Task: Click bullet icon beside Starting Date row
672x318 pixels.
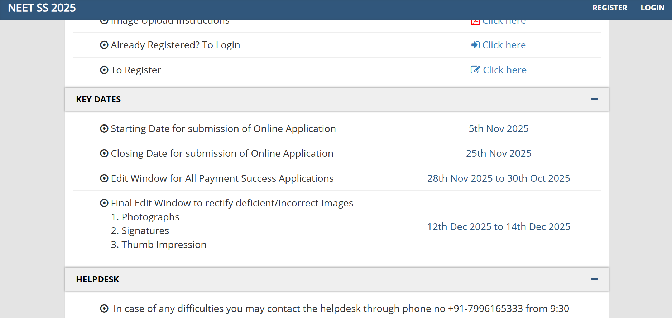Action: click(x=104, y=128)
